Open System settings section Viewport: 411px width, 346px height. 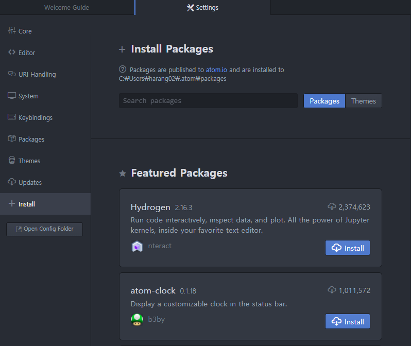pos(45,96)
